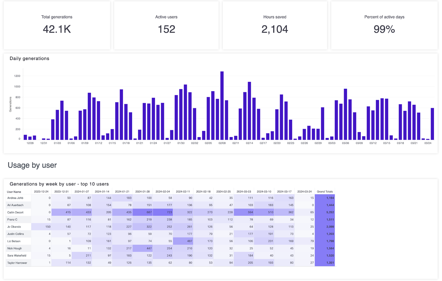Click the Hours saved card
The image size is (442, 281).
coord(275,25)
